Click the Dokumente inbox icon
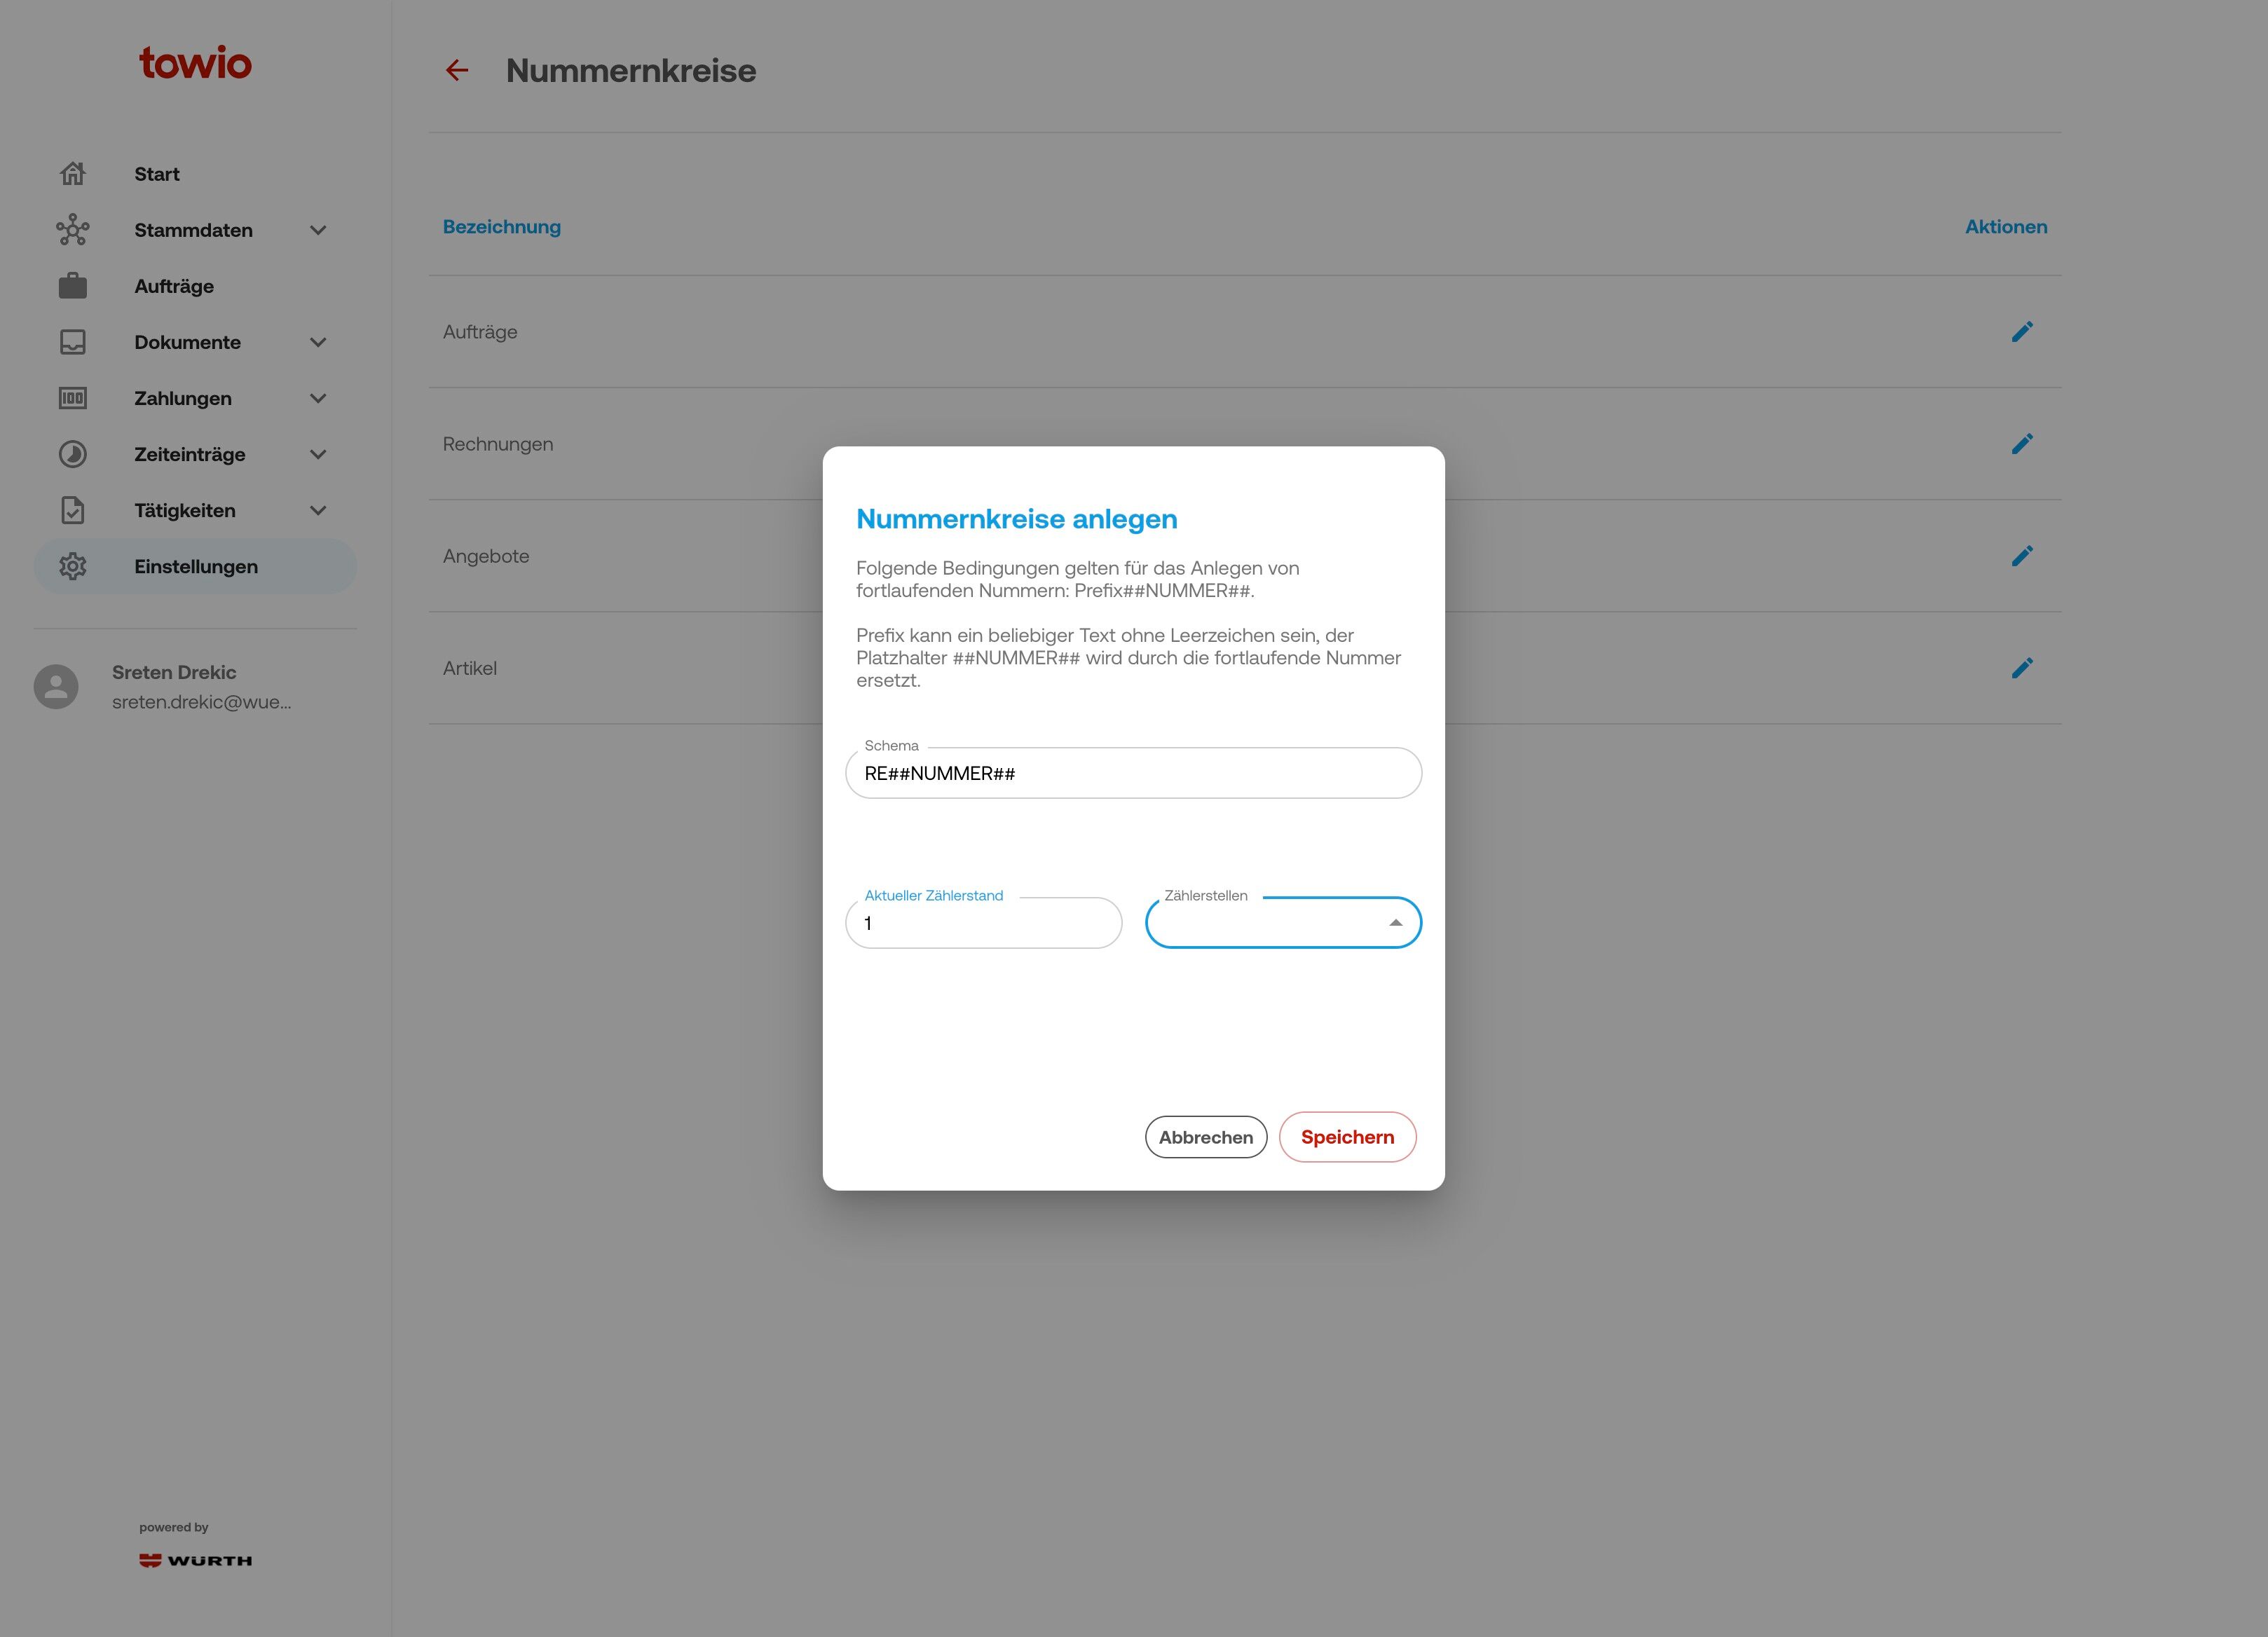The height and width of the screenshot is (1637, 2268). coord(72,342)
